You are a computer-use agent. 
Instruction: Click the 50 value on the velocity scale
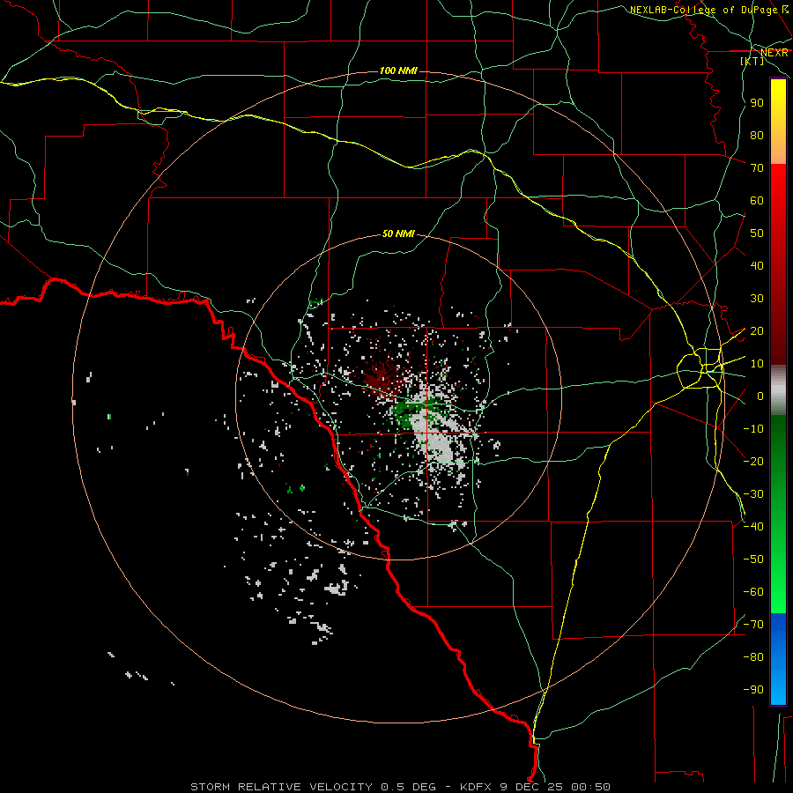tap(757, 233)
